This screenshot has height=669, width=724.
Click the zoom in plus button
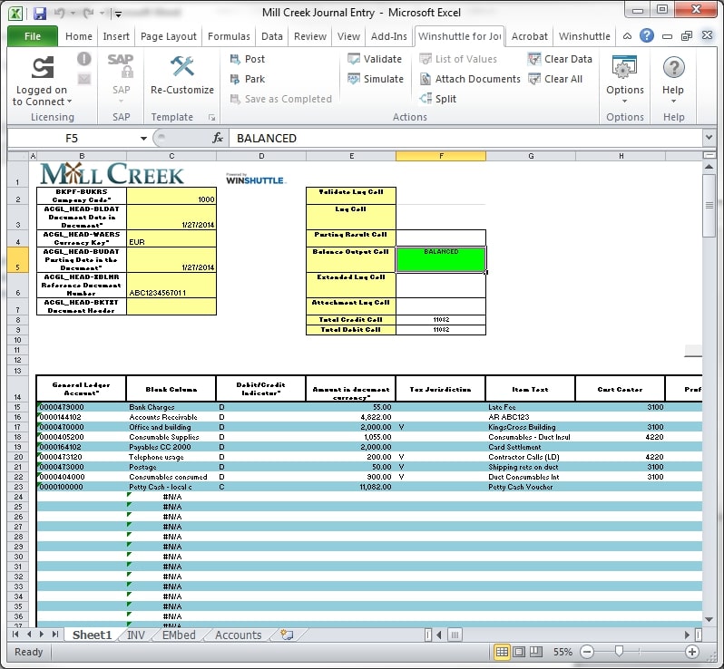click(x=692, y=652)
